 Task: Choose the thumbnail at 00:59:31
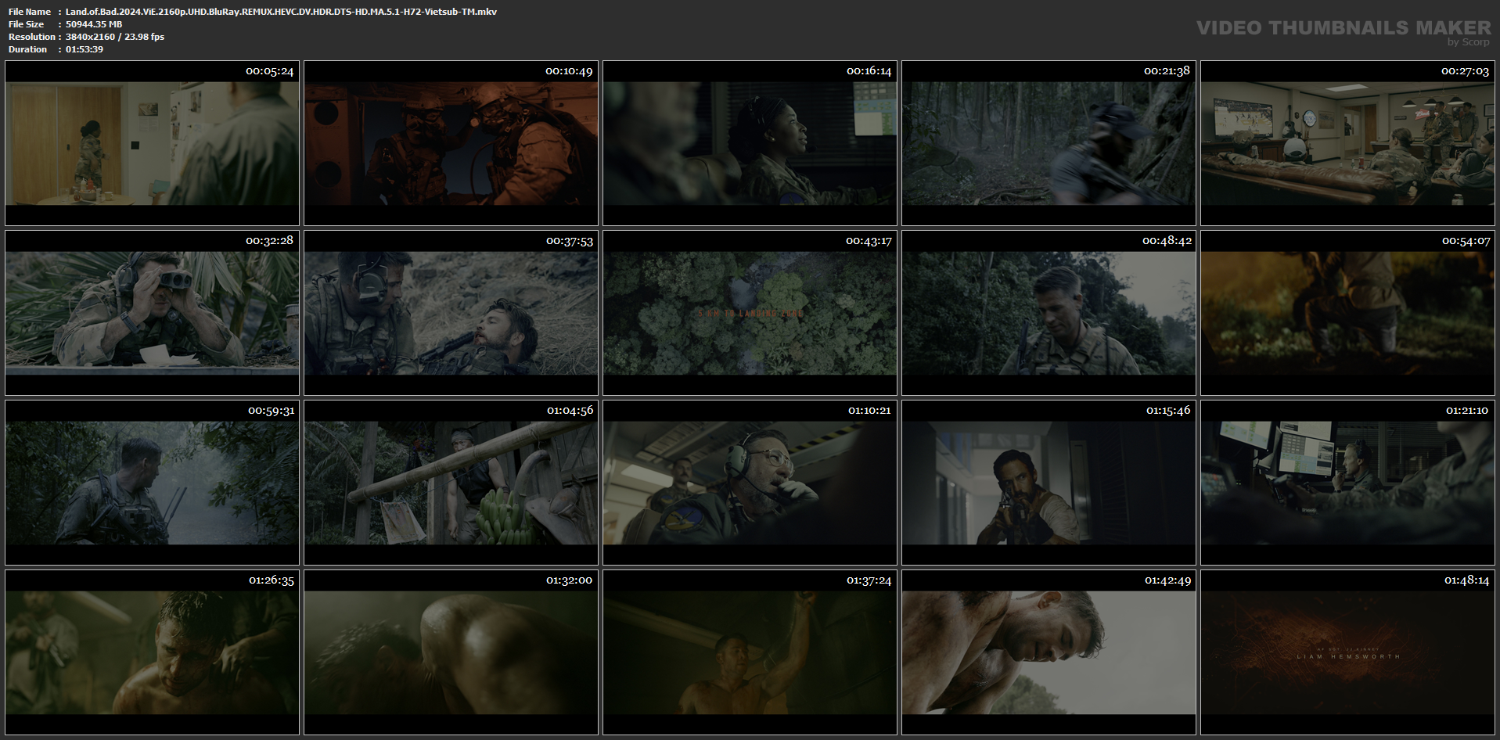[x=152, y=483]
